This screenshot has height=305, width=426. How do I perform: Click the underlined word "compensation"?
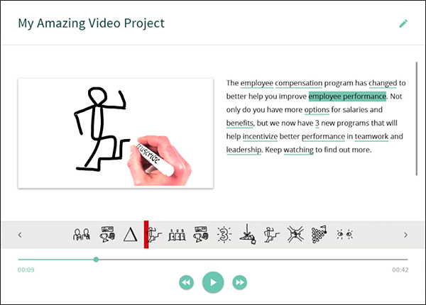(299, 83)
